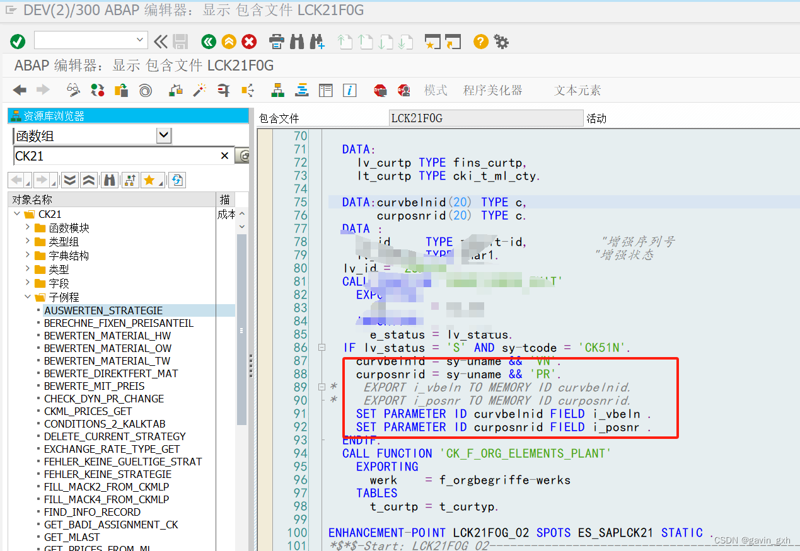
Task: Click the 包含文件 name field LCK21F0G
Action: 486,118
